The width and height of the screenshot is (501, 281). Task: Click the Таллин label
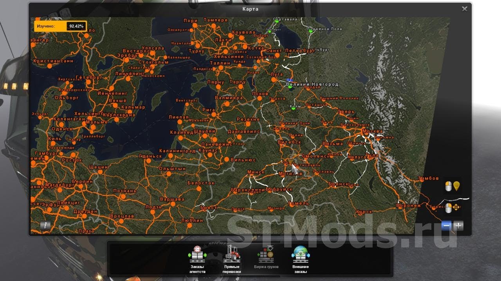[220, 63]
